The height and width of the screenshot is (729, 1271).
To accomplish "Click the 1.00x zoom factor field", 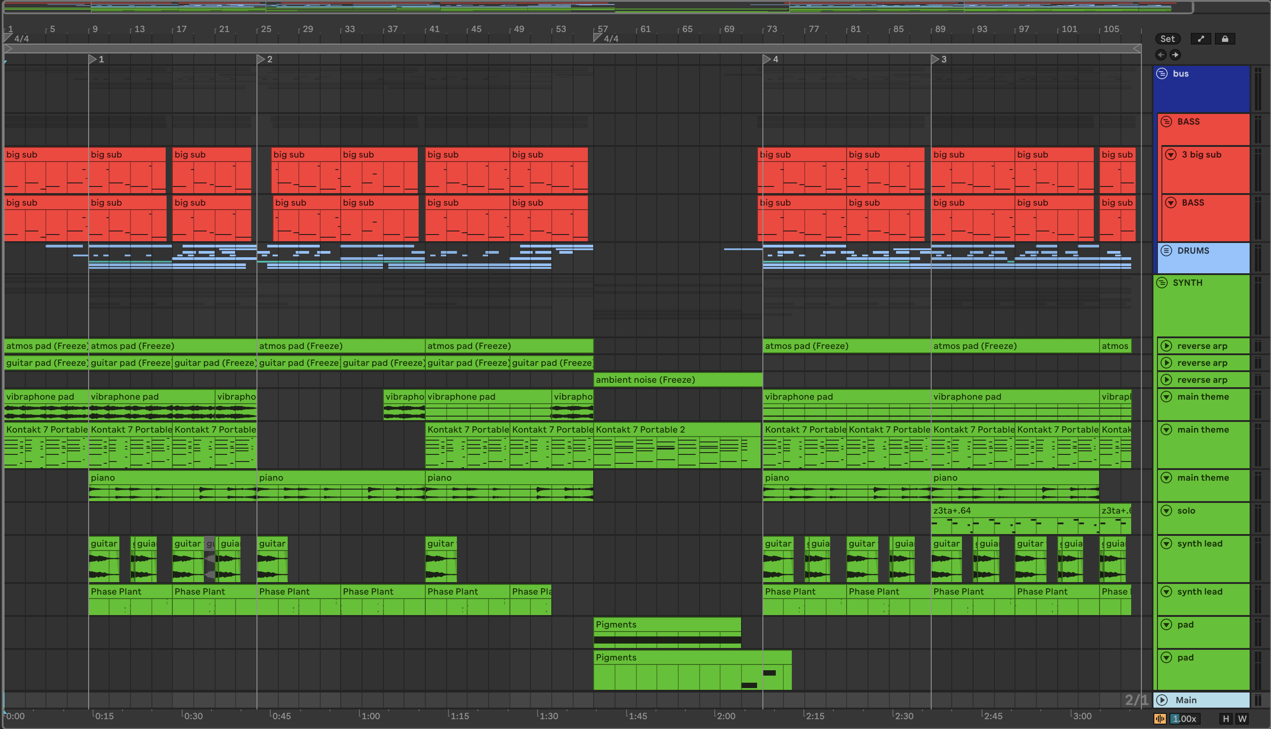I will pyautogui.click(x=1184, y=718).
